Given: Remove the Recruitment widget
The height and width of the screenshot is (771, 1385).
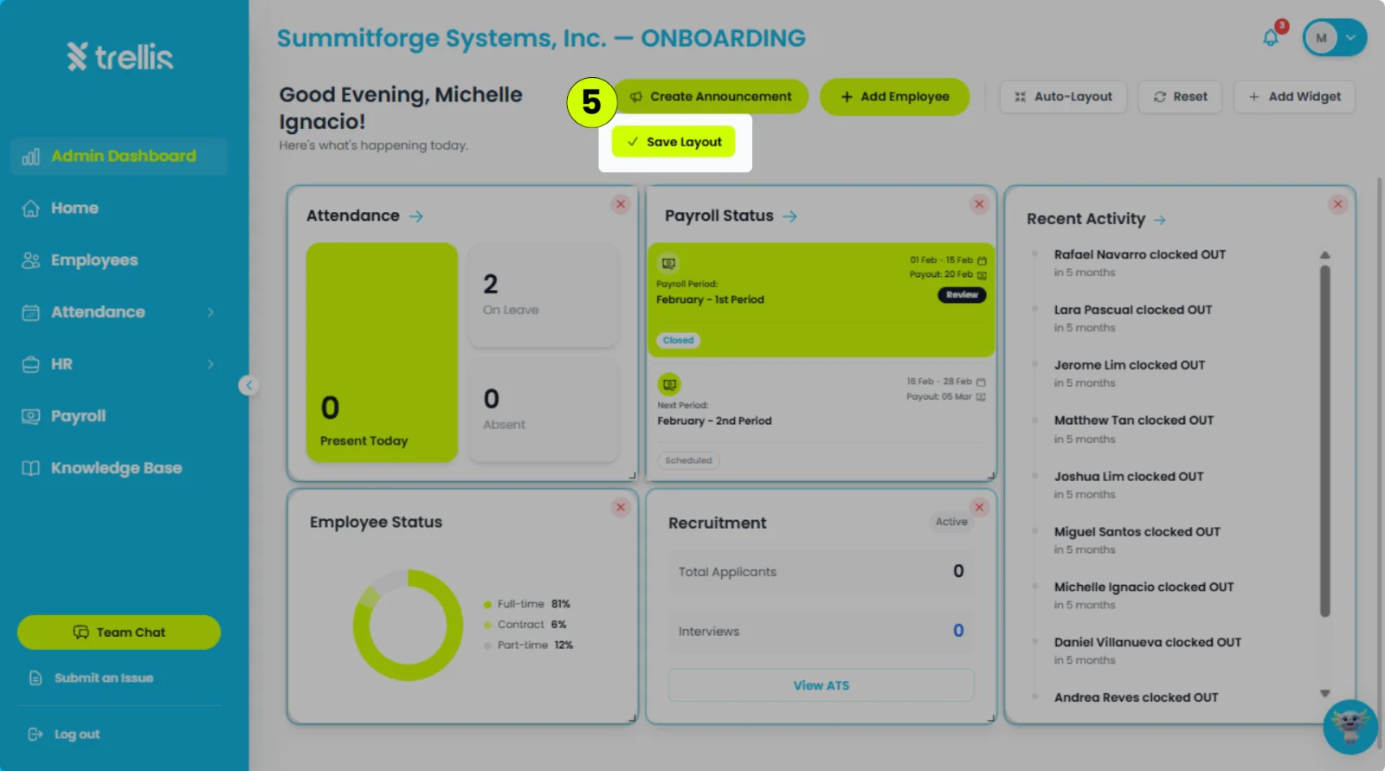Looking at the screenshot, I should pyautogui.click(x=979, y=507).
